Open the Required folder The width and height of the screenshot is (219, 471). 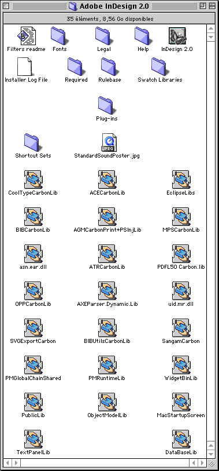[x=76, y=67]
